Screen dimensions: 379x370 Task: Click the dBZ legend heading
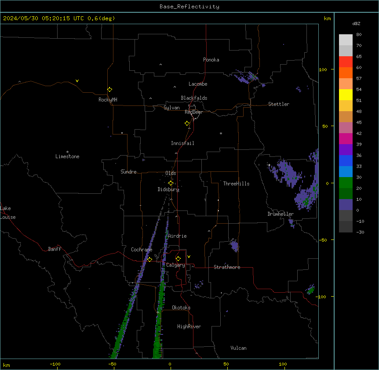pos(356,23)
